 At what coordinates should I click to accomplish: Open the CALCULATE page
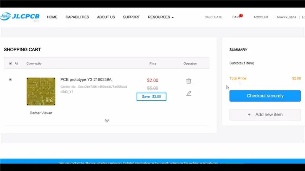coord(213,17)
